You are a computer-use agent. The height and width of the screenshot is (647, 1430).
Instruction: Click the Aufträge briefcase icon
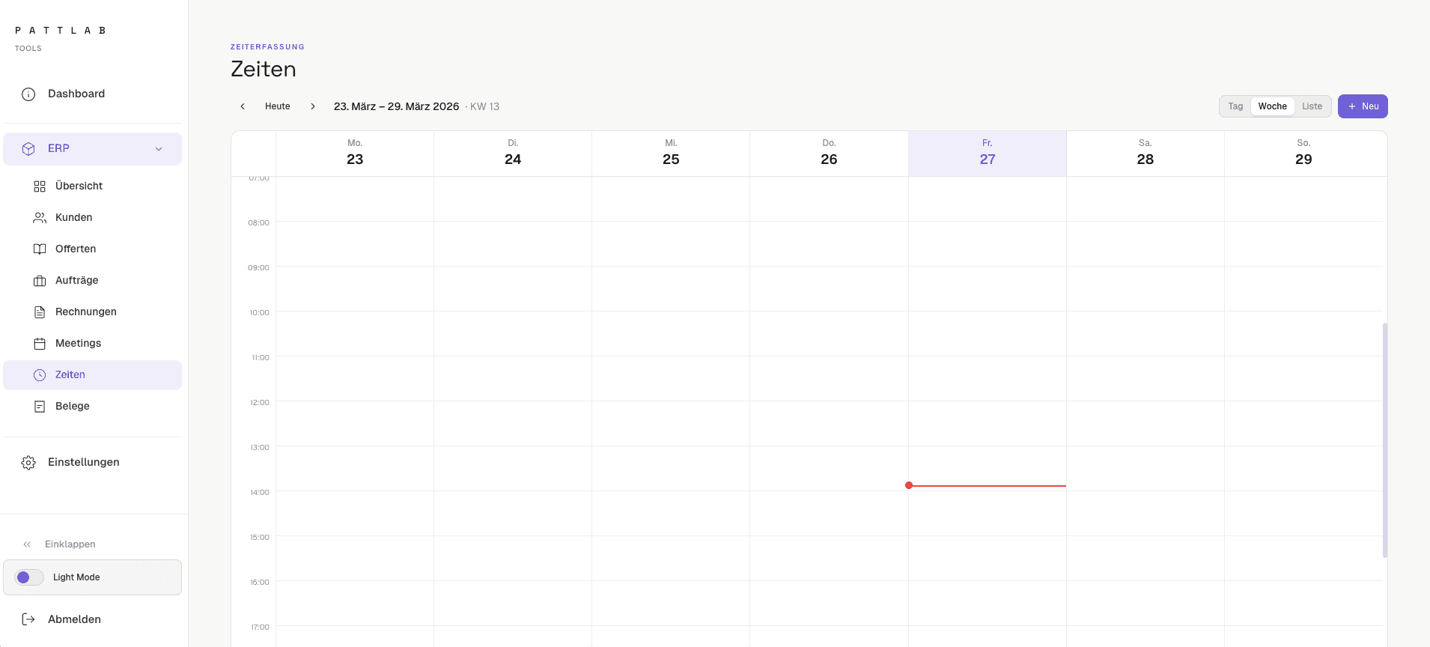[40, 281]
